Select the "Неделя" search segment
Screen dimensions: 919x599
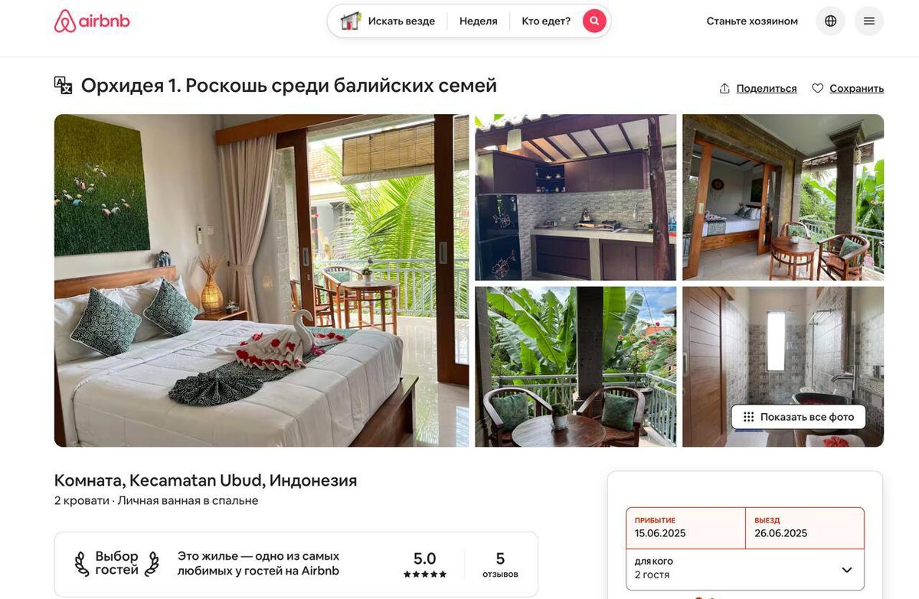click(479, 21)
